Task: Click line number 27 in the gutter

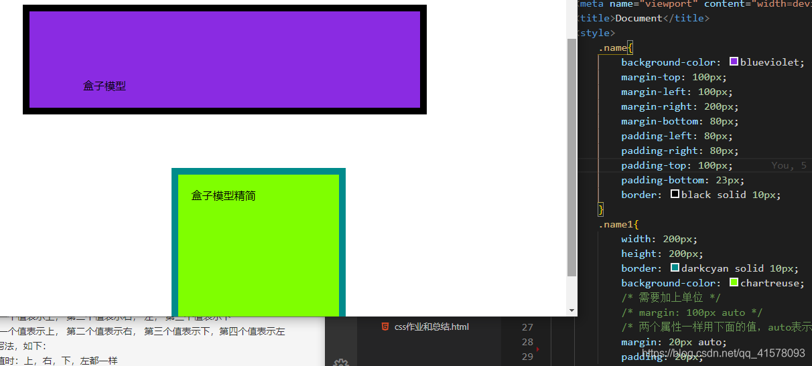Action: pos(527,327)
